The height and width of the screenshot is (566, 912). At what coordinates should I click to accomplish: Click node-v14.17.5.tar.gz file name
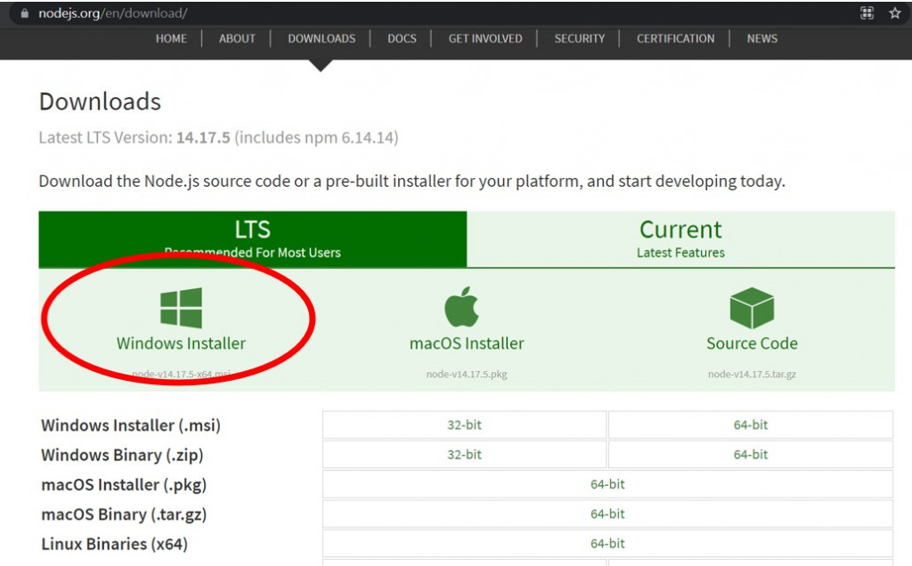coord(752,375)
